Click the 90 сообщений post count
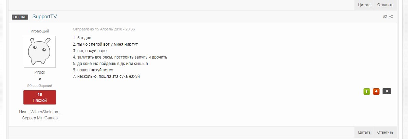 click(x=40, y=86)
